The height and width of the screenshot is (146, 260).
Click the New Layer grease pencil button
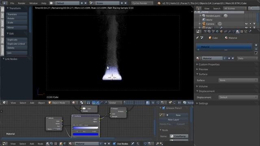pyautogui.click(x=173, y=120)
